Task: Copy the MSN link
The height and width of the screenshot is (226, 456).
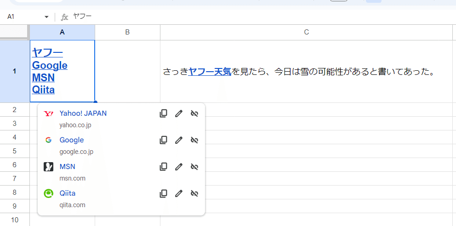Action: pos(164,167)
